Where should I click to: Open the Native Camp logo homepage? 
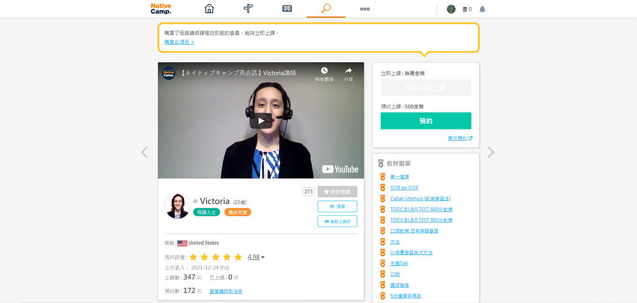pos(161,9)
